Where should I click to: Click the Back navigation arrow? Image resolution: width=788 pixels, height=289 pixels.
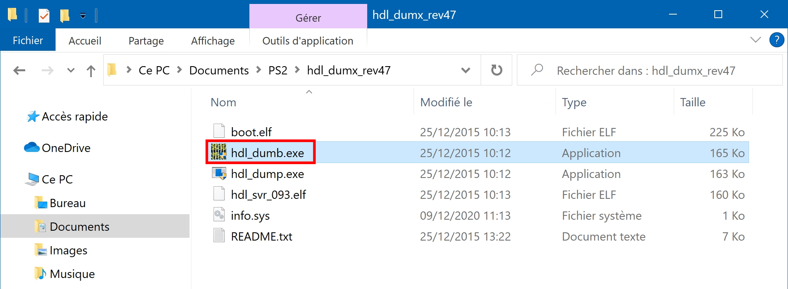coord(19,70)
